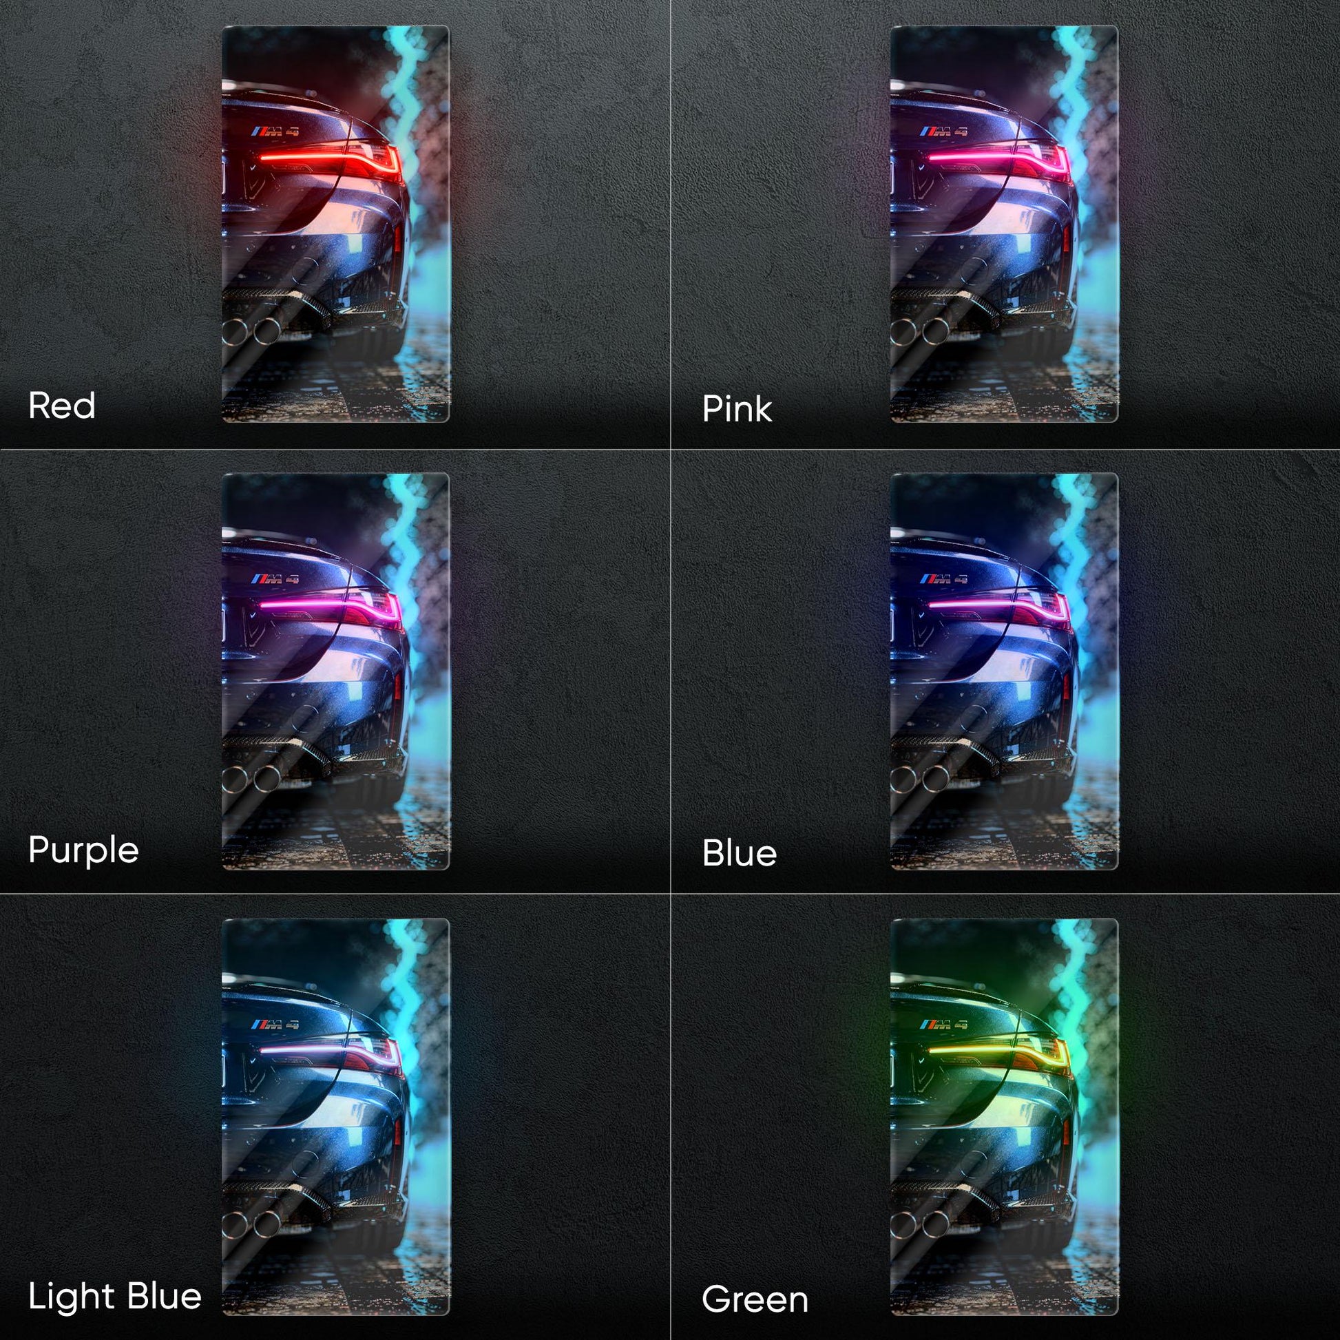1340x1340 pixels.
Task: Click the Purple color label
Action: [83, 850]
